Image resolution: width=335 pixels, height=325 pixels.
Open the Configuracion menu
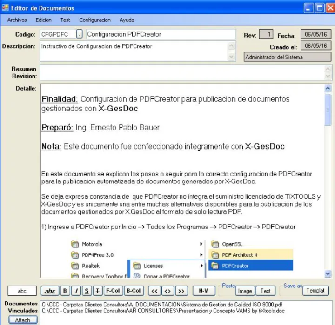(x=95, y=20)
